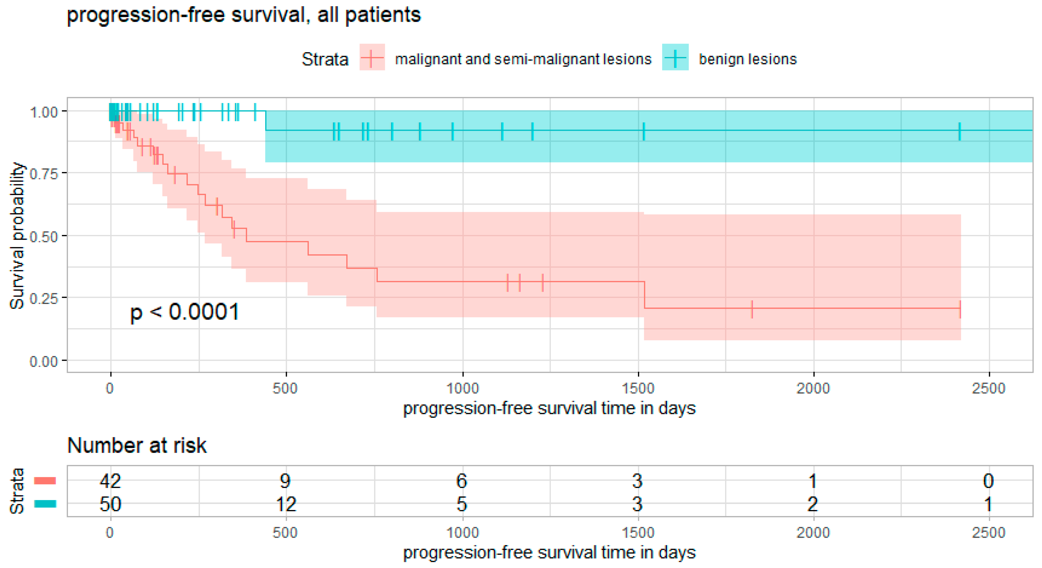The image size is (1042, 568).
Task: Click the 0.75 tick label on y-axis
Action: tap(44, 174)
